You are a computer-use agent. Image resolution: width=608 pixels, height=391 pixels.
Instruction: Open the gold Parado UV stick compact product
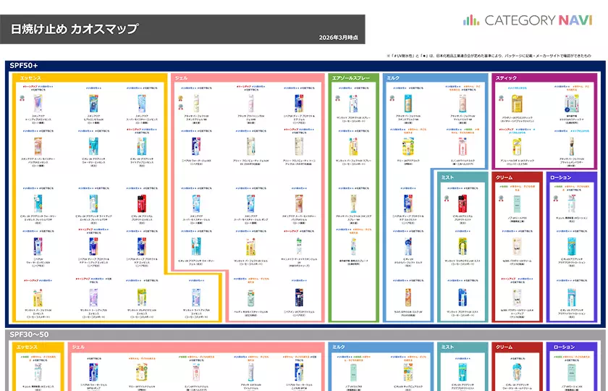point(517,104)
